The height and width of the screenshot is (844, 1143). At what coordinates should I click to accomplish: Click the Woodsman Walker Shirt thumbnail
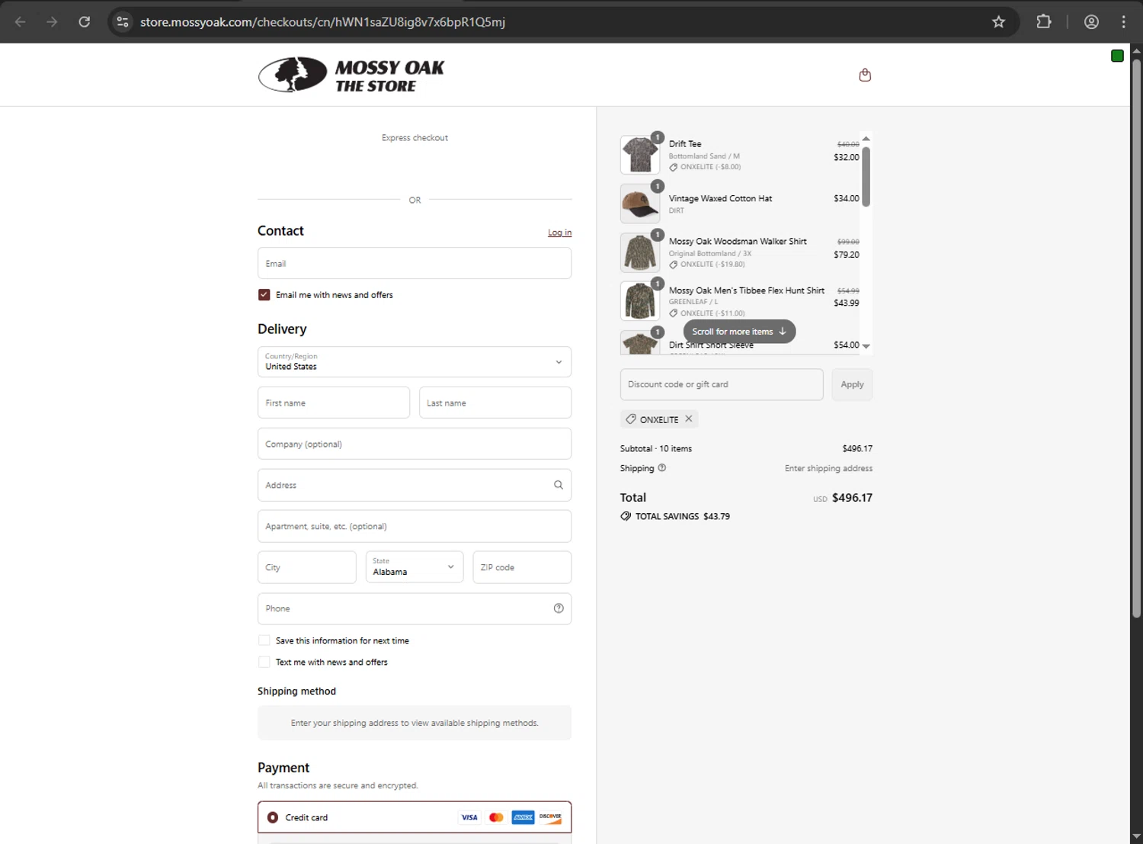tap(640, 252)
